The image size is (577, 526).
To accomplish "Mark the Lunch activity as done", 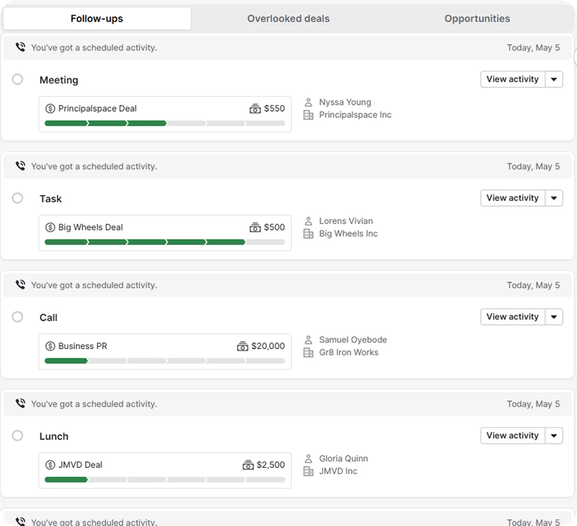I will [x=18, y=436].
